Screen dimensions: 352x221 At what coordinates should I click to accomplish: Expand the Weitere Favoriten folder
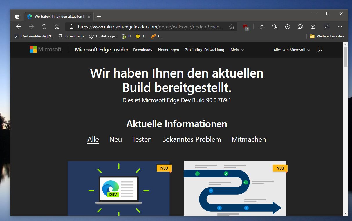[x=327, y=36]
